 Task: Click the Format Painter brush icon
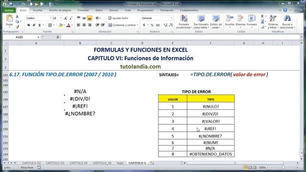[17, 27]
